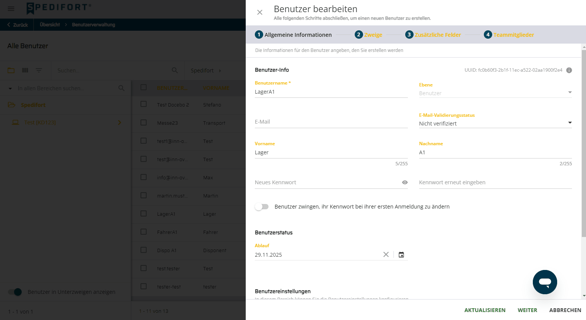Click the Zurück back button
The width and height of the screenshot is (586, 320).
pyautogui.click(x=17, y=25)
